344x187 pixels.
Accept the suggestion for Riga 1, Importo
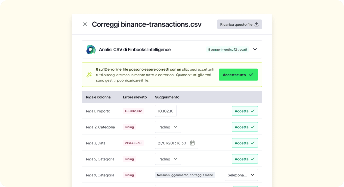point(245,111)
